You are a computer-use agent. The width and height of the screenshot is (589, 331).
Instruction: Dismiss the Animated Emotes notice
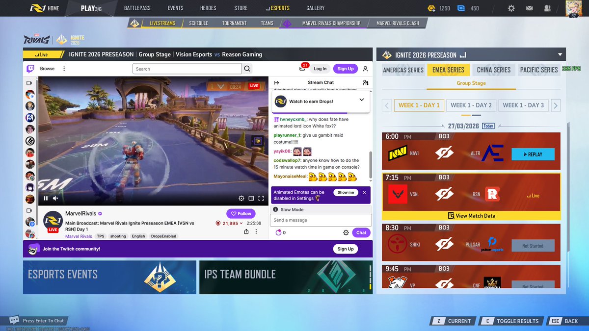(364, 193)
